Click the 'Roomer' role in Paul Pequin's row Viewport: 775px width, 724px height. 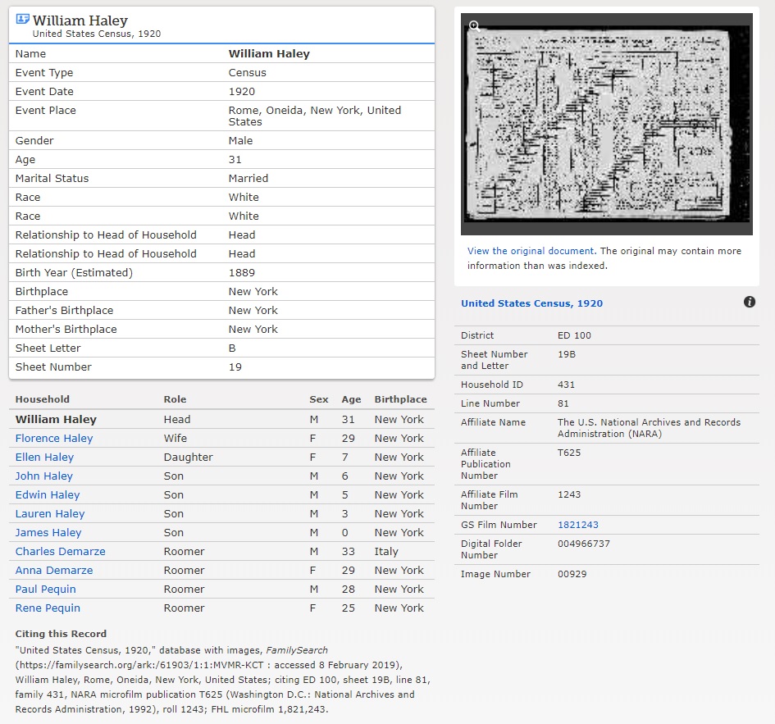point(184,589)
